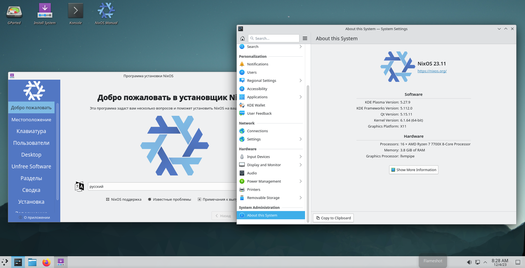Expand Search settings category
This screenshot has width=525, height=268.
pyautogui.click(x=300, y=47)
